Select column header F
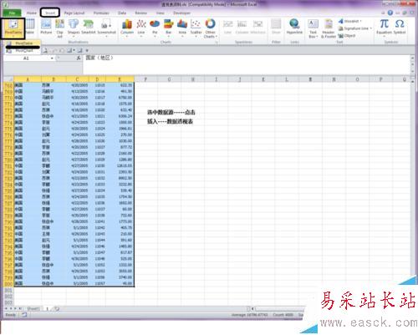 [x=145, y=79]
